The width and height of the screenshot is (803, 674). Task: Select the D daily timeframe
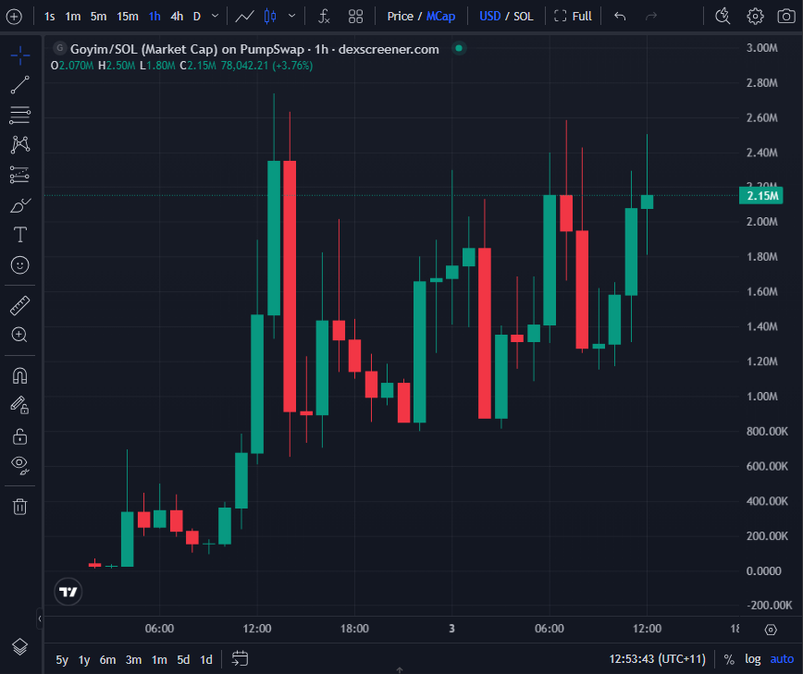coord(197,17)
